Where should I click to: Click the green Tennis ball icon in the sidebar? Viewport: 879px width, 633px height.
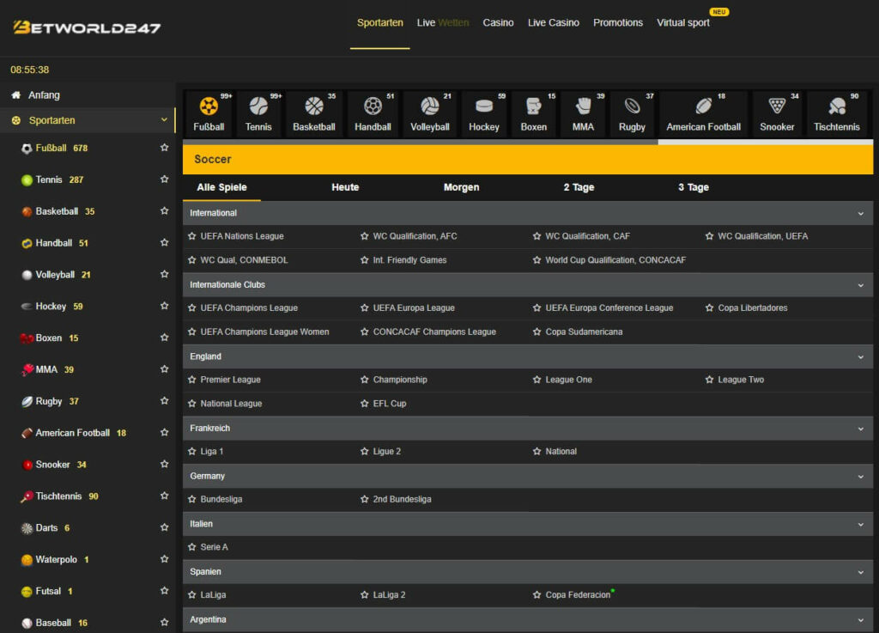27,180
